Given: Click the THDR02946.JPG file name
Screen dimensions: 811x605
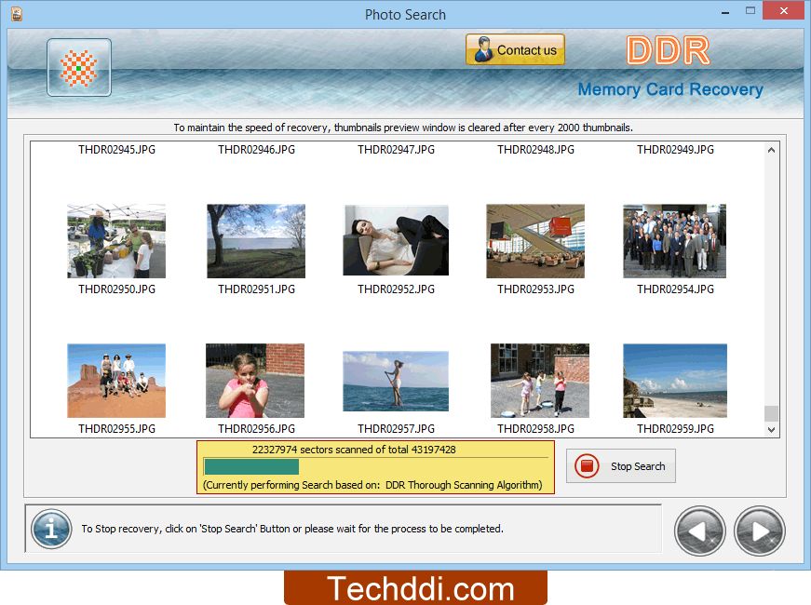Looking at the screenshot, I should (x=257, y=150).
